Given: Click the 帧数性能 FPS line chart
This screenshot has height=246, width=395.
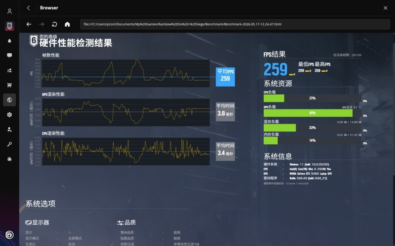Looking at the screenshot, I should pyautogui.click(x=126, y=73).
